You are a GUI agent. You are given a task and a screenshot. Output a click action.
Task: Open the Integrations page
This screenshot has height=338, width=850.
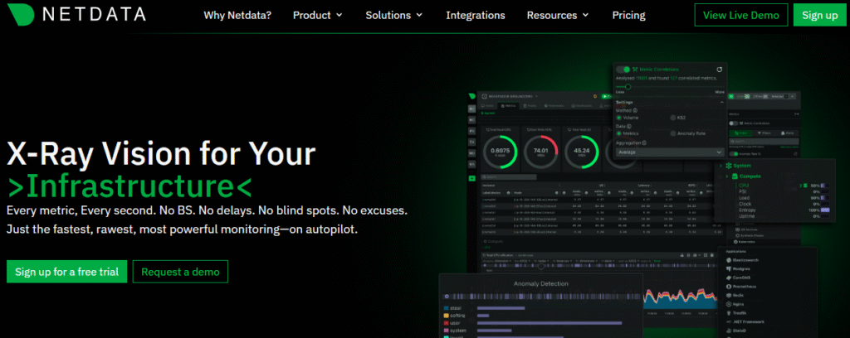[x=475, y=15]
